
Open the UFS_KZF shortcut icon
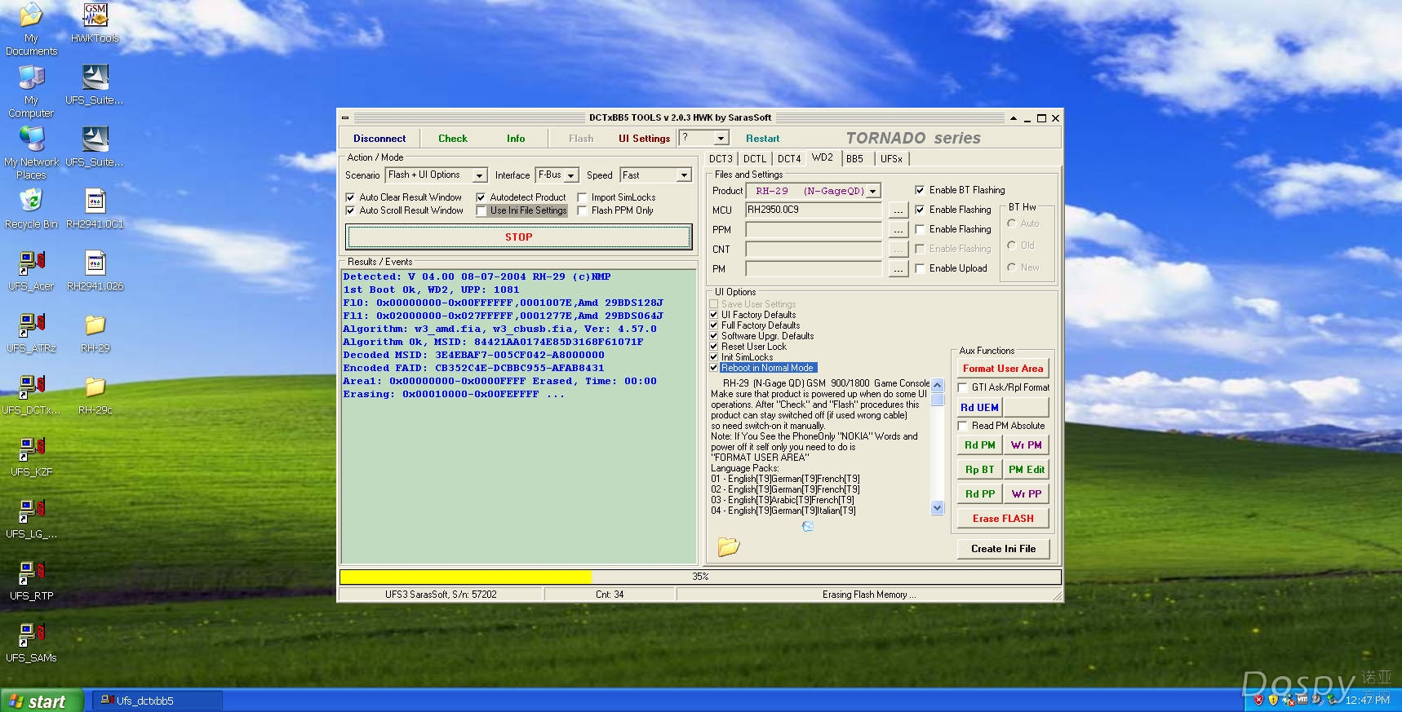31,456
